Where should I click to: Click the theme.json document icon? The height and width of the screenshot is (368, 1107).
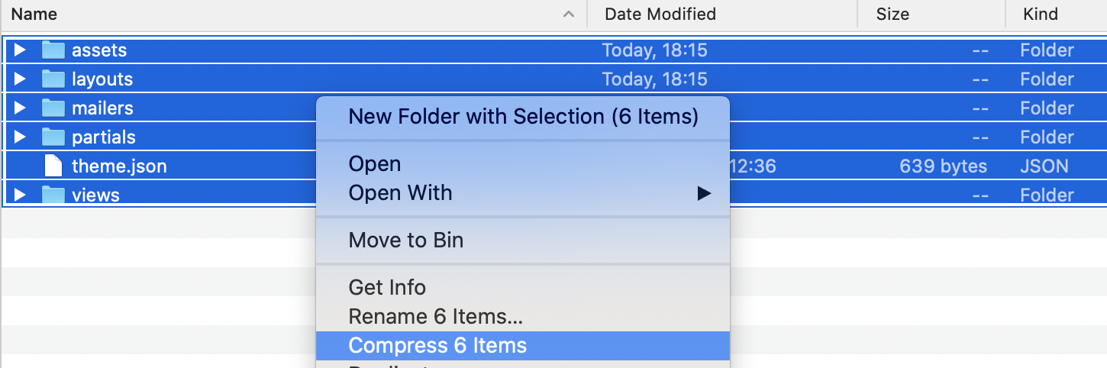click(x=53, y=166)
